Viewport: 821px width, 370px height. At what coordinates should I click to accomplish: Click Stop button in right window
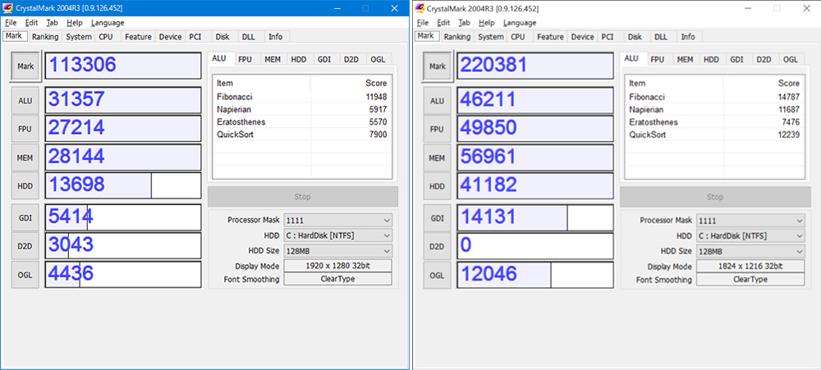(x=715, y=197)
